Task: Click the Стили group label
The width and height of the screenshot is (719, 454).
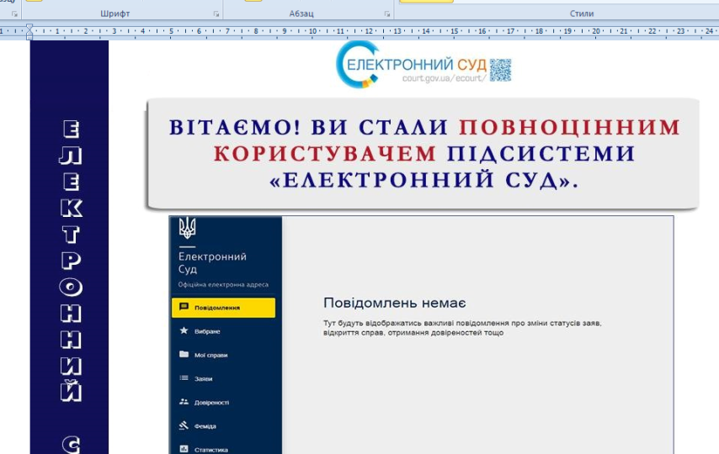Action: [x=582, y=13]
